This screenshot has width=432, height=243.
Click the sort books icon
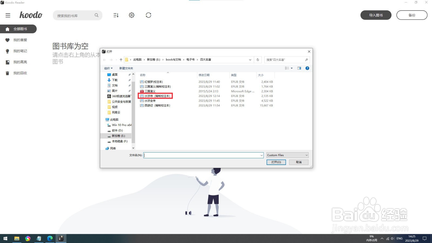116,15
